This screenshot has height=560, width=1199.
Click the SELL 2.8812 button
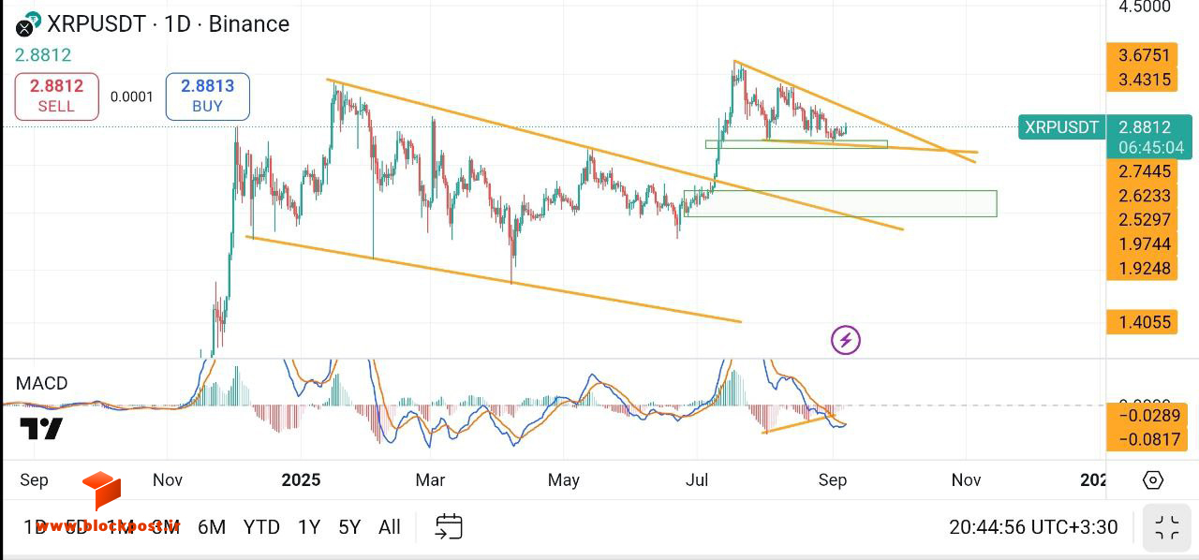coord(56,96)
